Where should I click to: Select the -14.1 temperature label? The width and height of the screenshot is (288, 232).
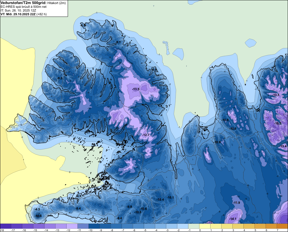[233, 219]
